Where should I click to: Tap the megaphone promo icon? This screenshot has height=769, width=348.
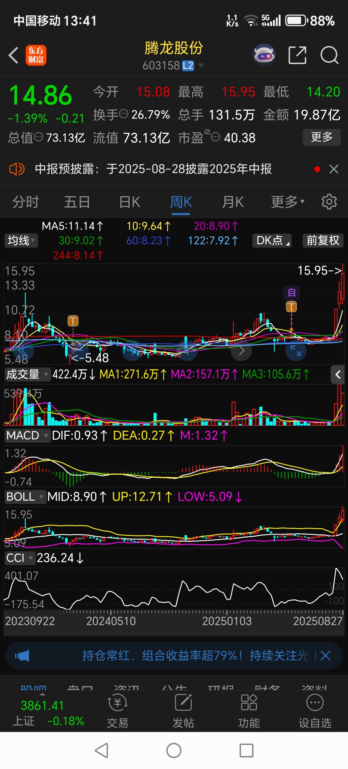(22, 656)
